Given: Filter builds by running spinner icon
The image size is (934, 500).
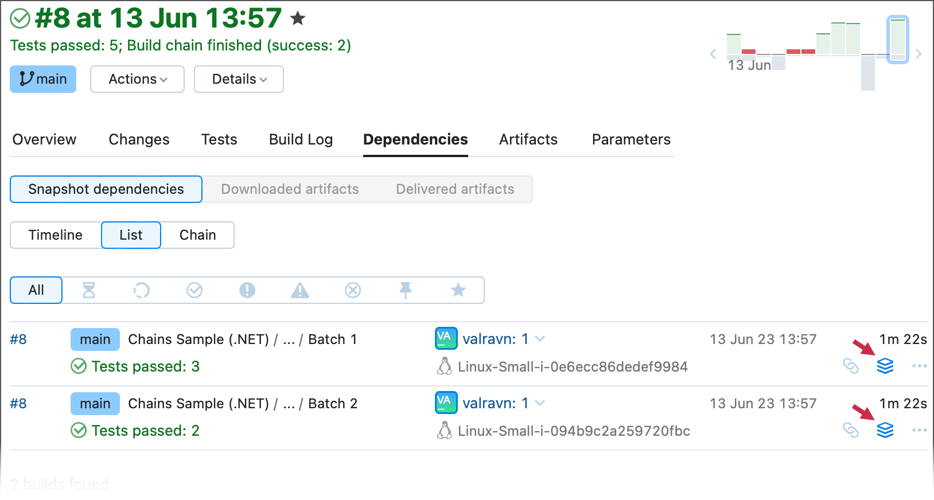Looking at the screenshot, I should pos(142,290).
